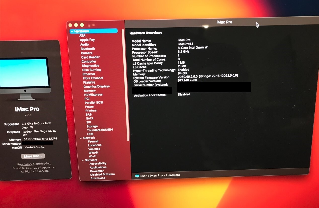The image size is (319, 208).
Task: Select Parallel SCSI in the sidebar
Action: click(x=94, y=103)
